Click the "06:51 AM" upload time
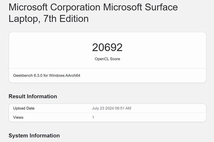The height and width of the screenshot is (142, 214). pos(124,108)
